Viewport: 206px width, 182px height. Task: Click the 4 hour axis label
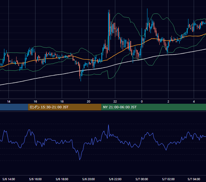(194, 102)
